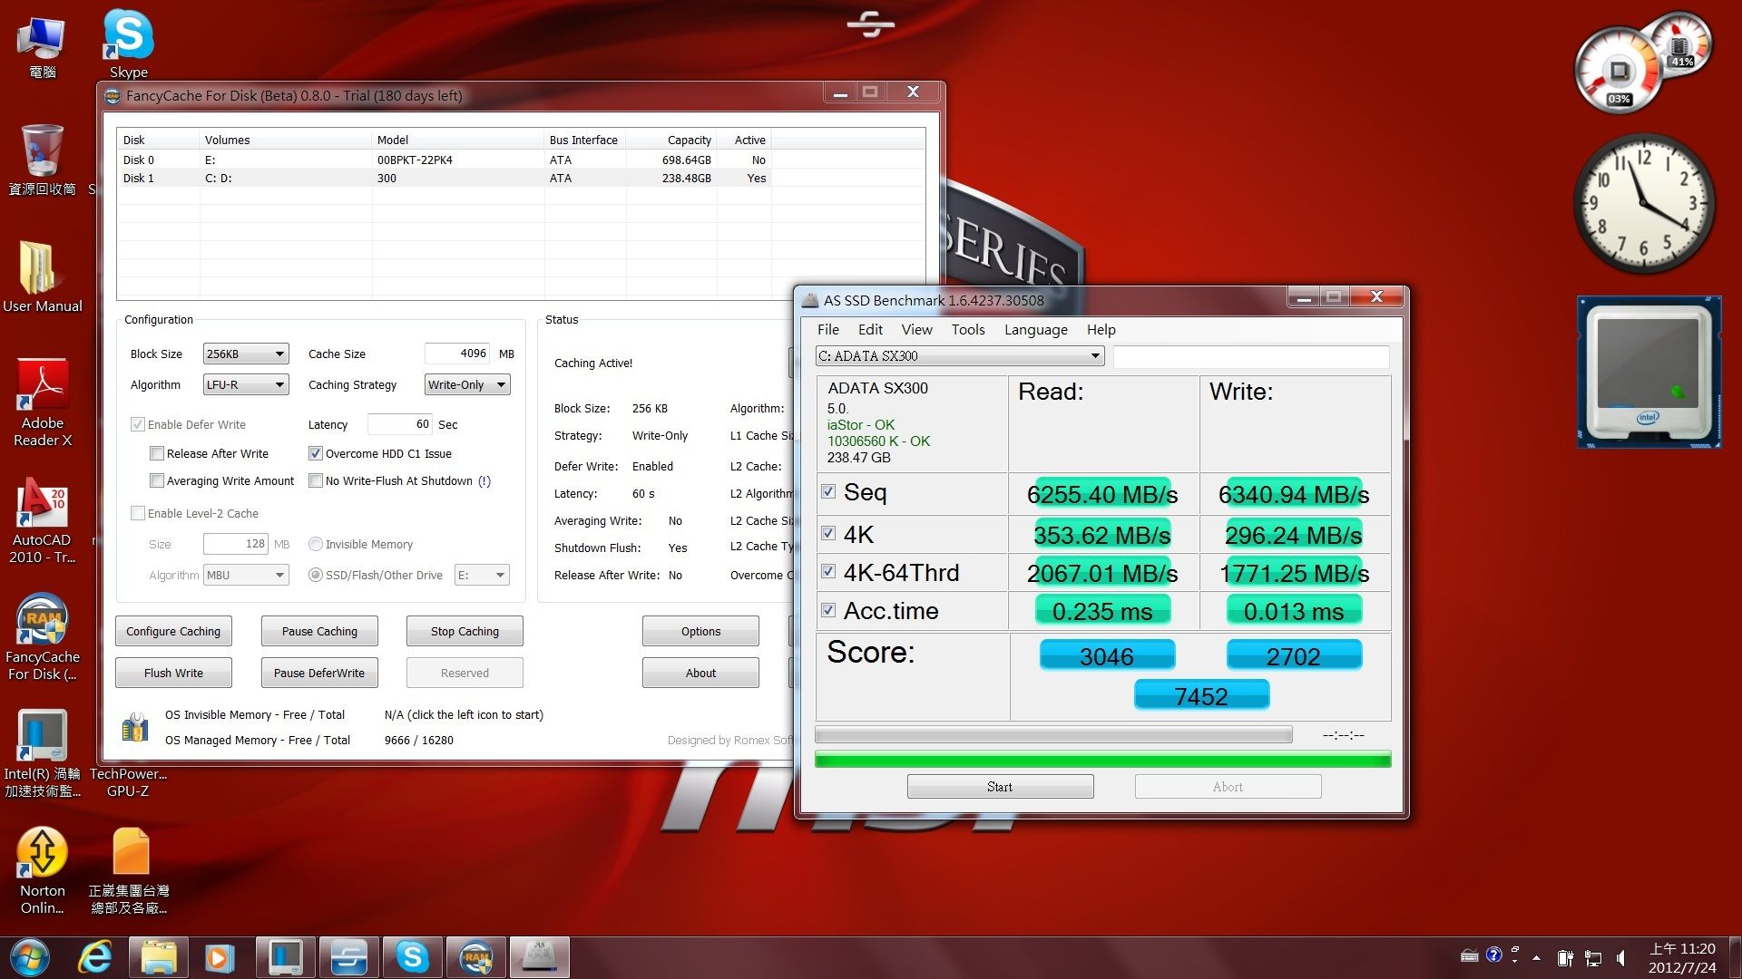The height and width of the screenshot is (979, 1742).
Task: Click the Configure Caching button
Action: tap(173, 631)
